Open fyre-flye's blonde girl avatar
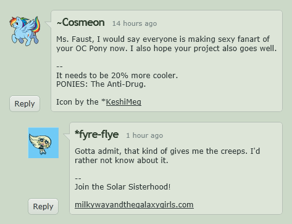Screen dimensions: 292x224 tap(43, 143)
